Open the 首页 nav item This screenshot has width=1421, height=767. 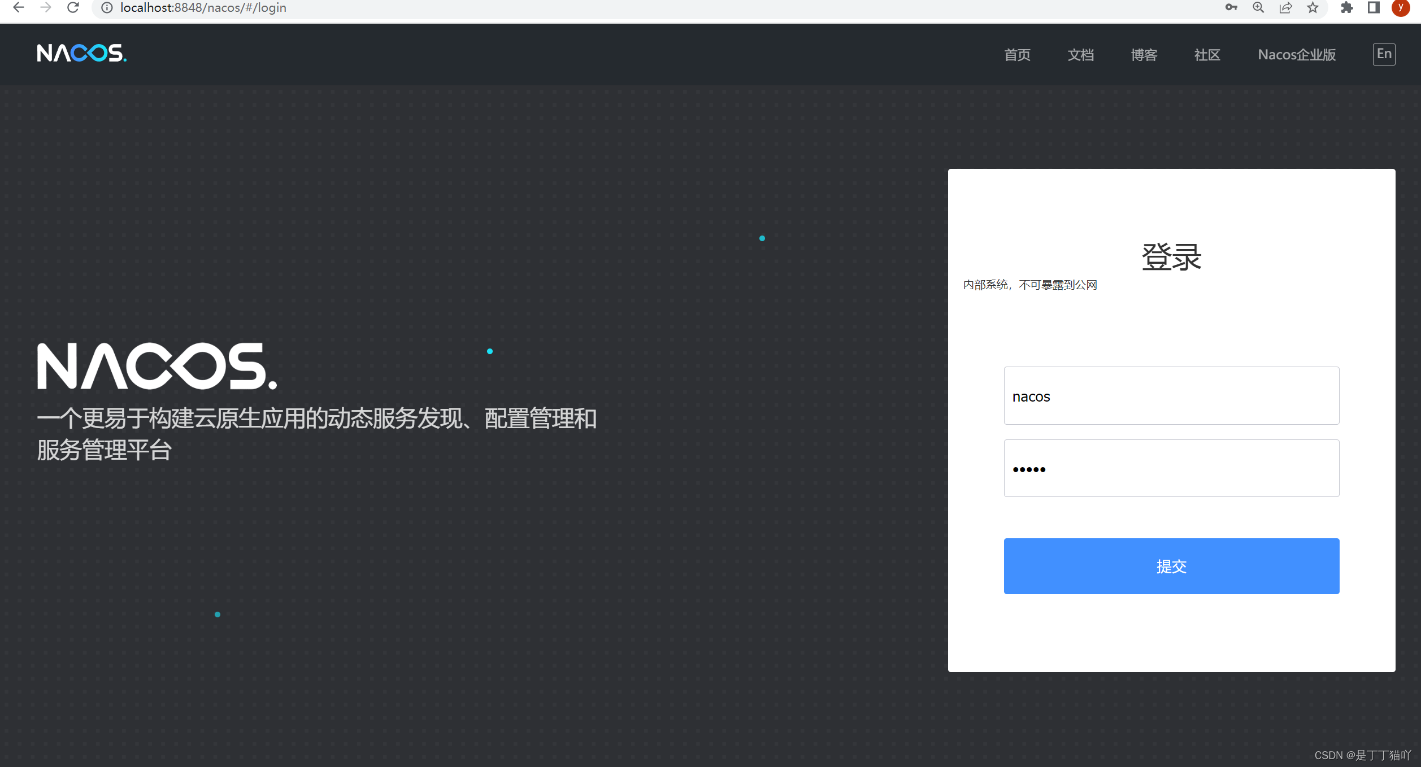(1017, 55)
